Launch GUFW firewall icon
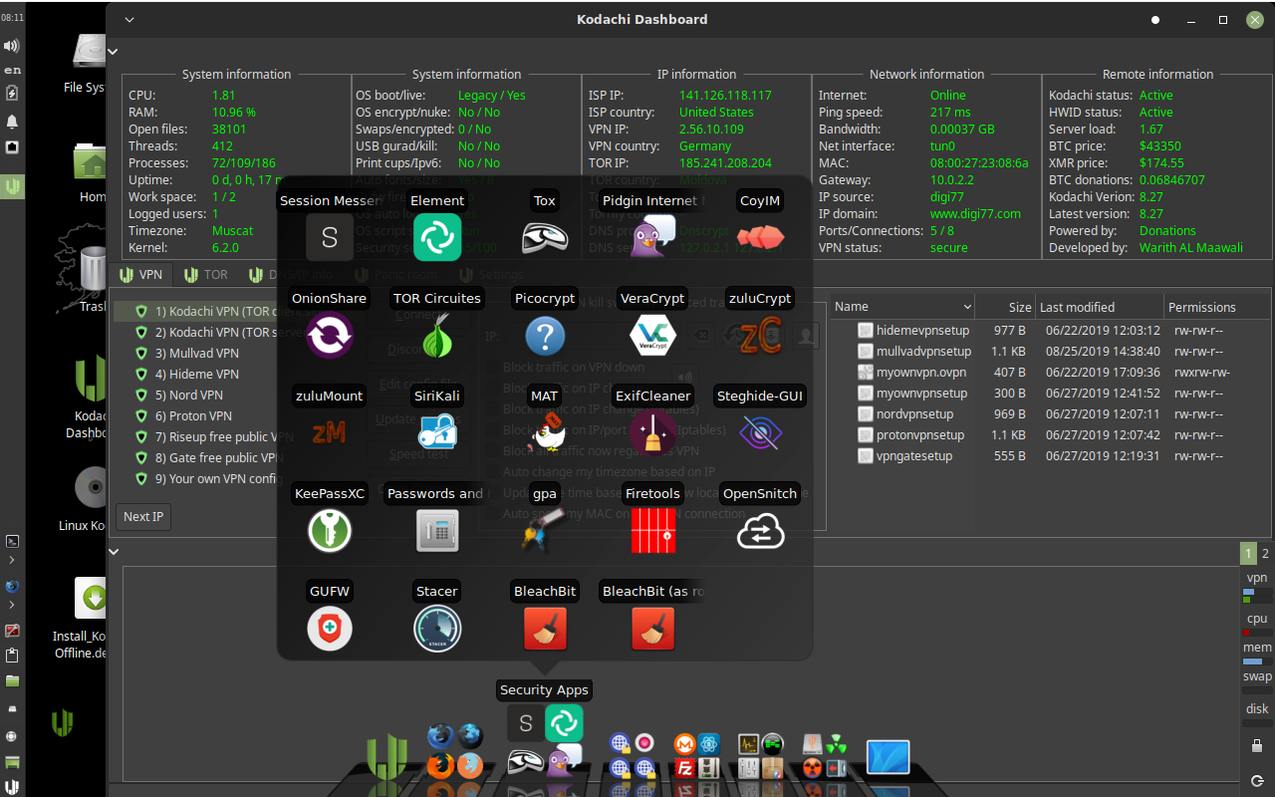Viewport: 1275px width, 797px height. point(330,628)
